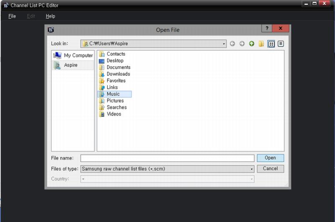Click the 'Documents' folder name
Image resolution: width=335 pixels, height=222 pixels.
pos(119,67)
